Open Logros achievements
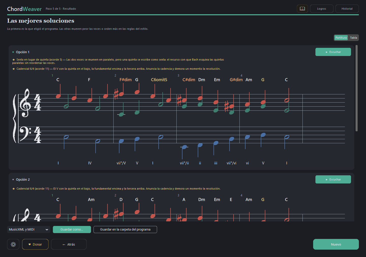The height and width of the screenshot is (257, 366). pyautogui.click(x=322, y=9)
